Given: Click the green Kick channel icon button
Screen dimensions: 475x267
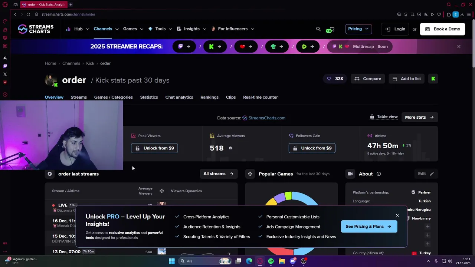Looking at the screenshot, I should 433,79.
